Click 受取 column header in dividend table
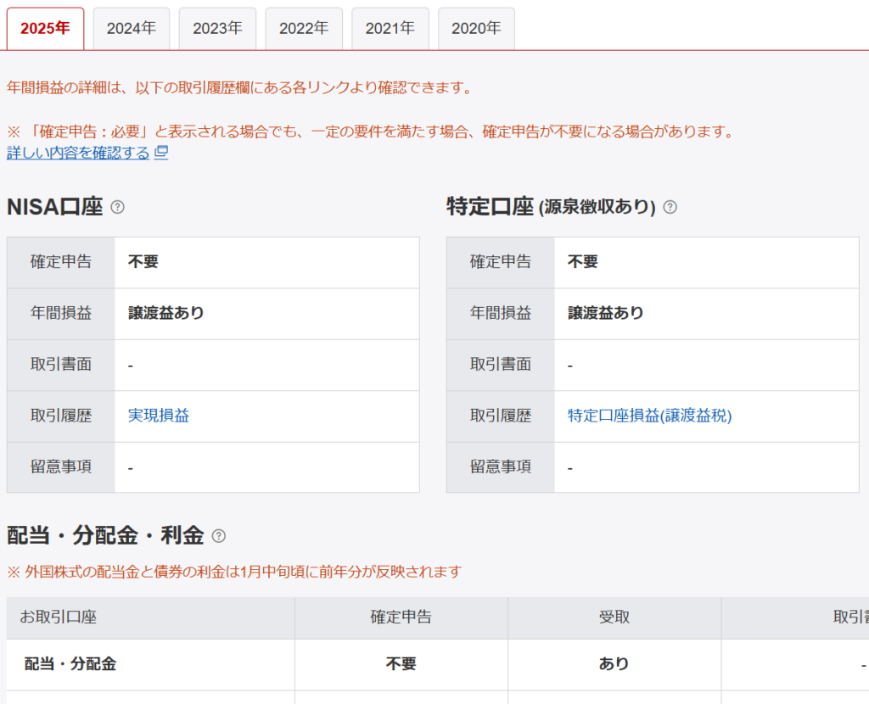Viewport: 869px width, 704px height. coord(614,617)
